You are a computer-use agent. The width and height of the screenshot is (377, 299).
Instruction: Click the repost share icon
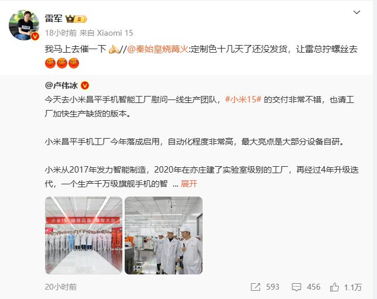(x=255, y=287)
